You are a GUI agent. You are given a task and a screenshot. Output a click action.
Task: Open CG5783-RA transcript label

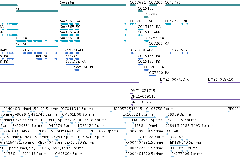click(154, 38)
